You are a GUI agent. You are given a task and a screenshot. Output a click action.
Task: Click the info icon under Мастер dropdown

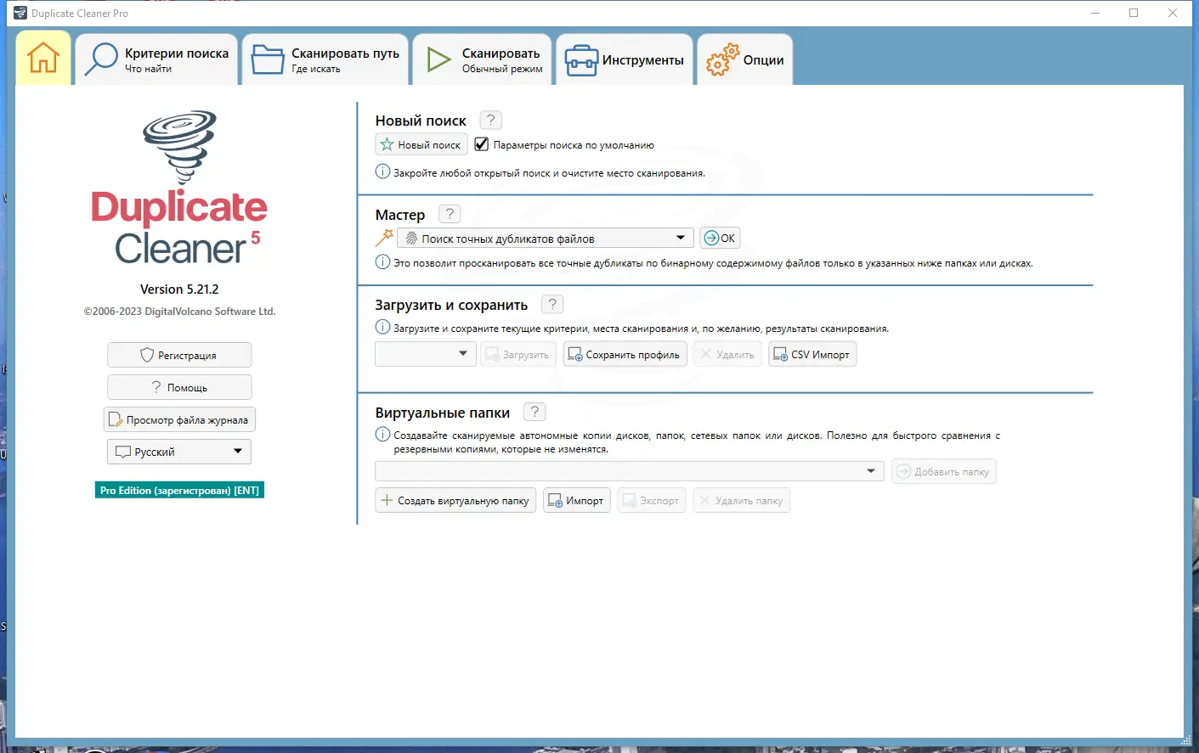(x=383, y=261)
